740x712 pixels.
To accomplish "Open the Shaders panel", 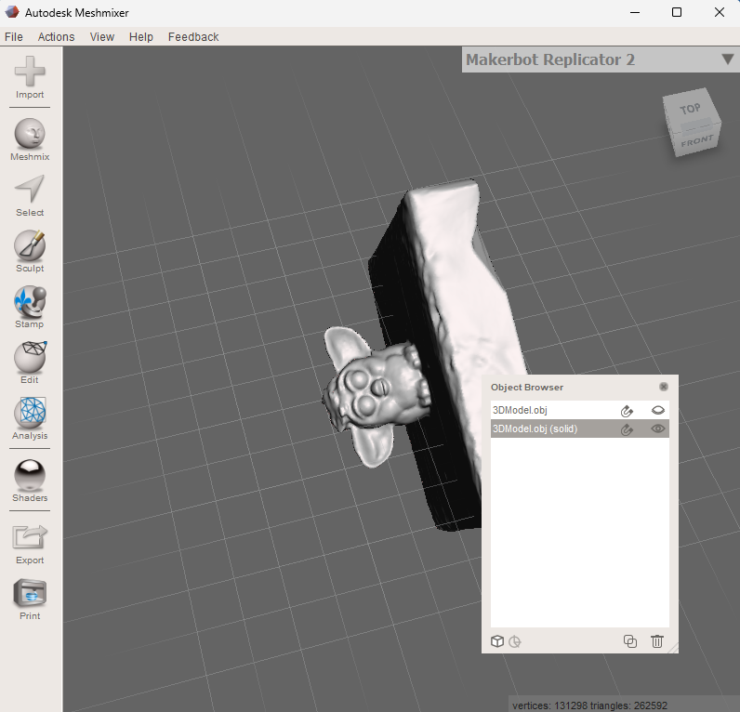I will coord(30,481).
